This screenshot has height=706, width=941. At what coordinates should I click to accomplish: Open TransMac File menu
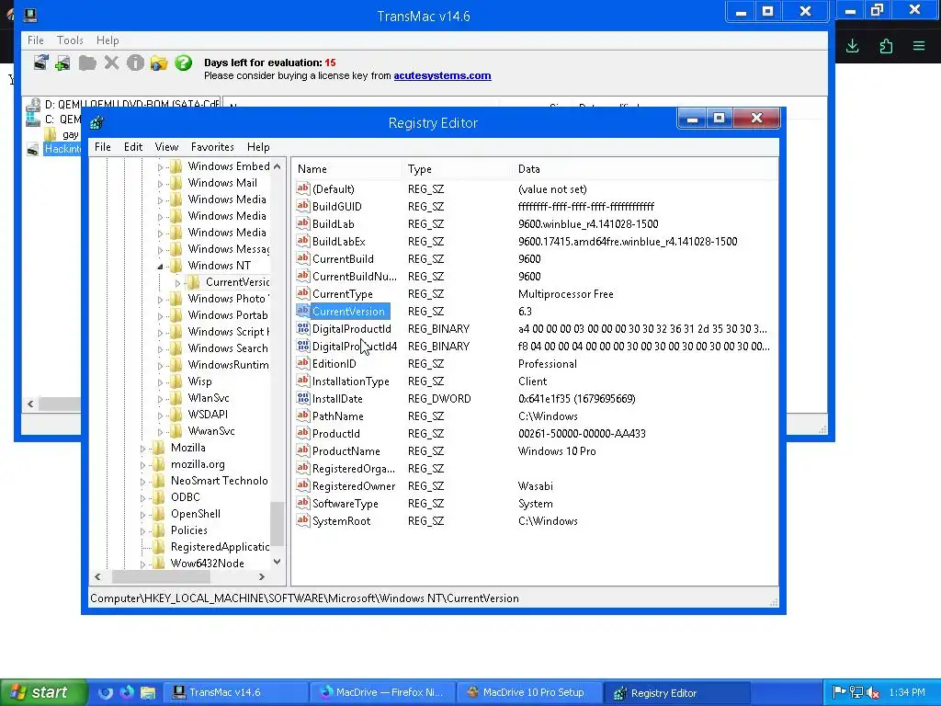[36, 40]
